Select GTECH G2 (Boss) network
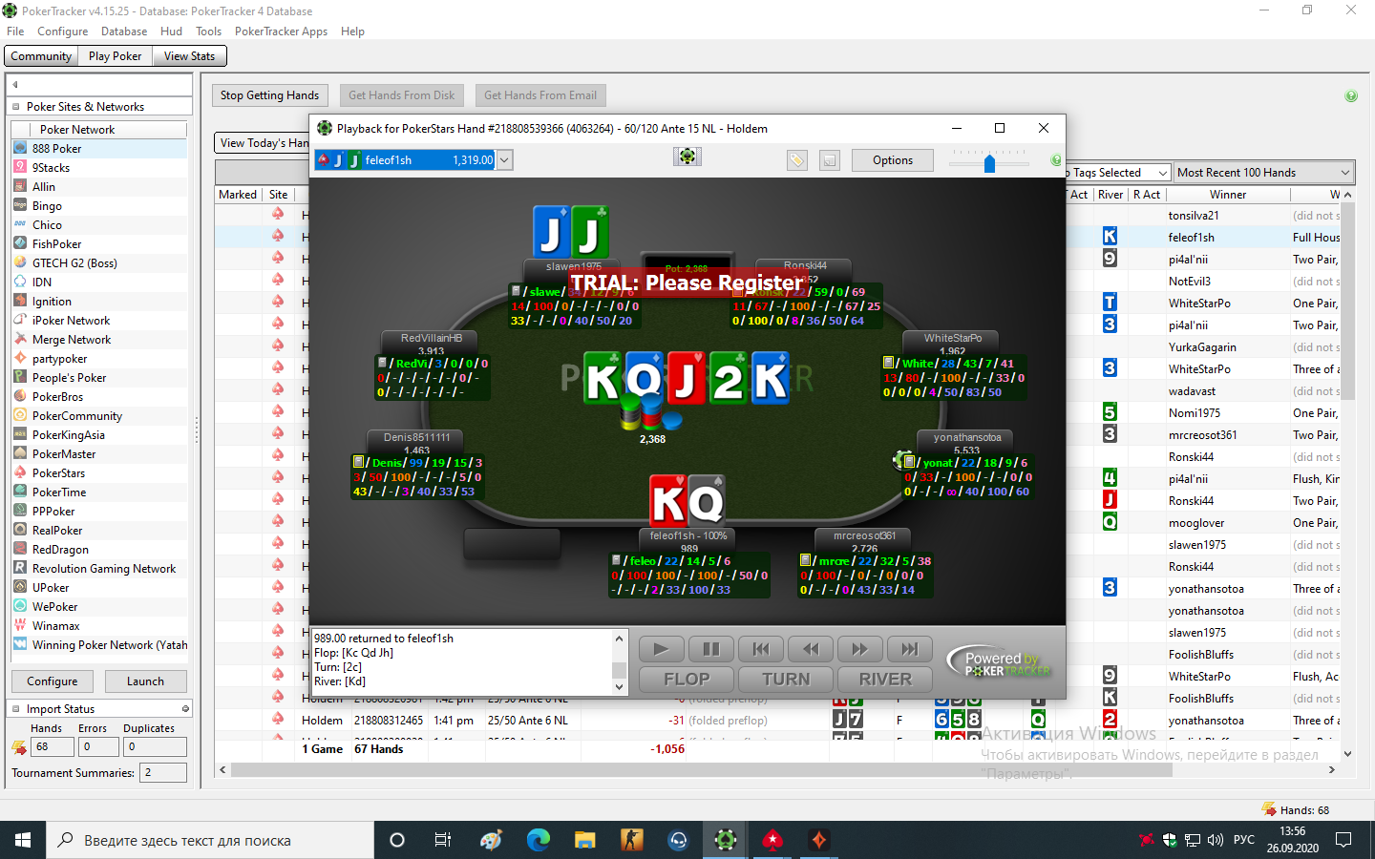This screenshot has height=859, width=1375. 99,263
